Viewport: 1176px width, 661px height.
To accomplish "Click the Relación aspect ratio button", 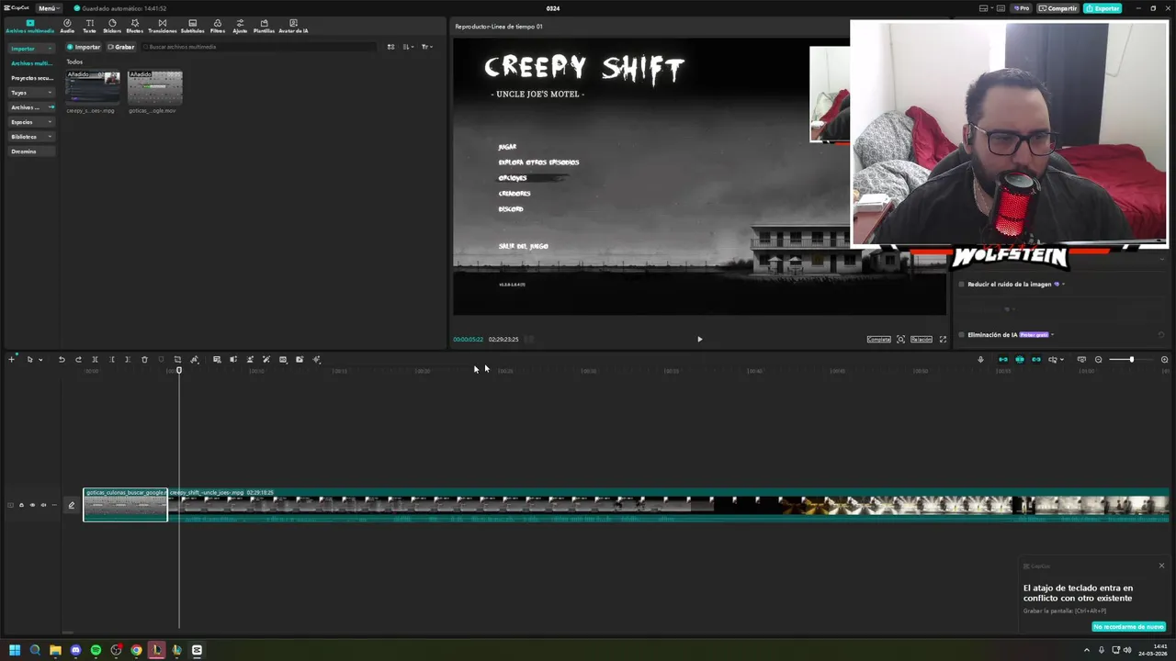I will coord(921,340).
